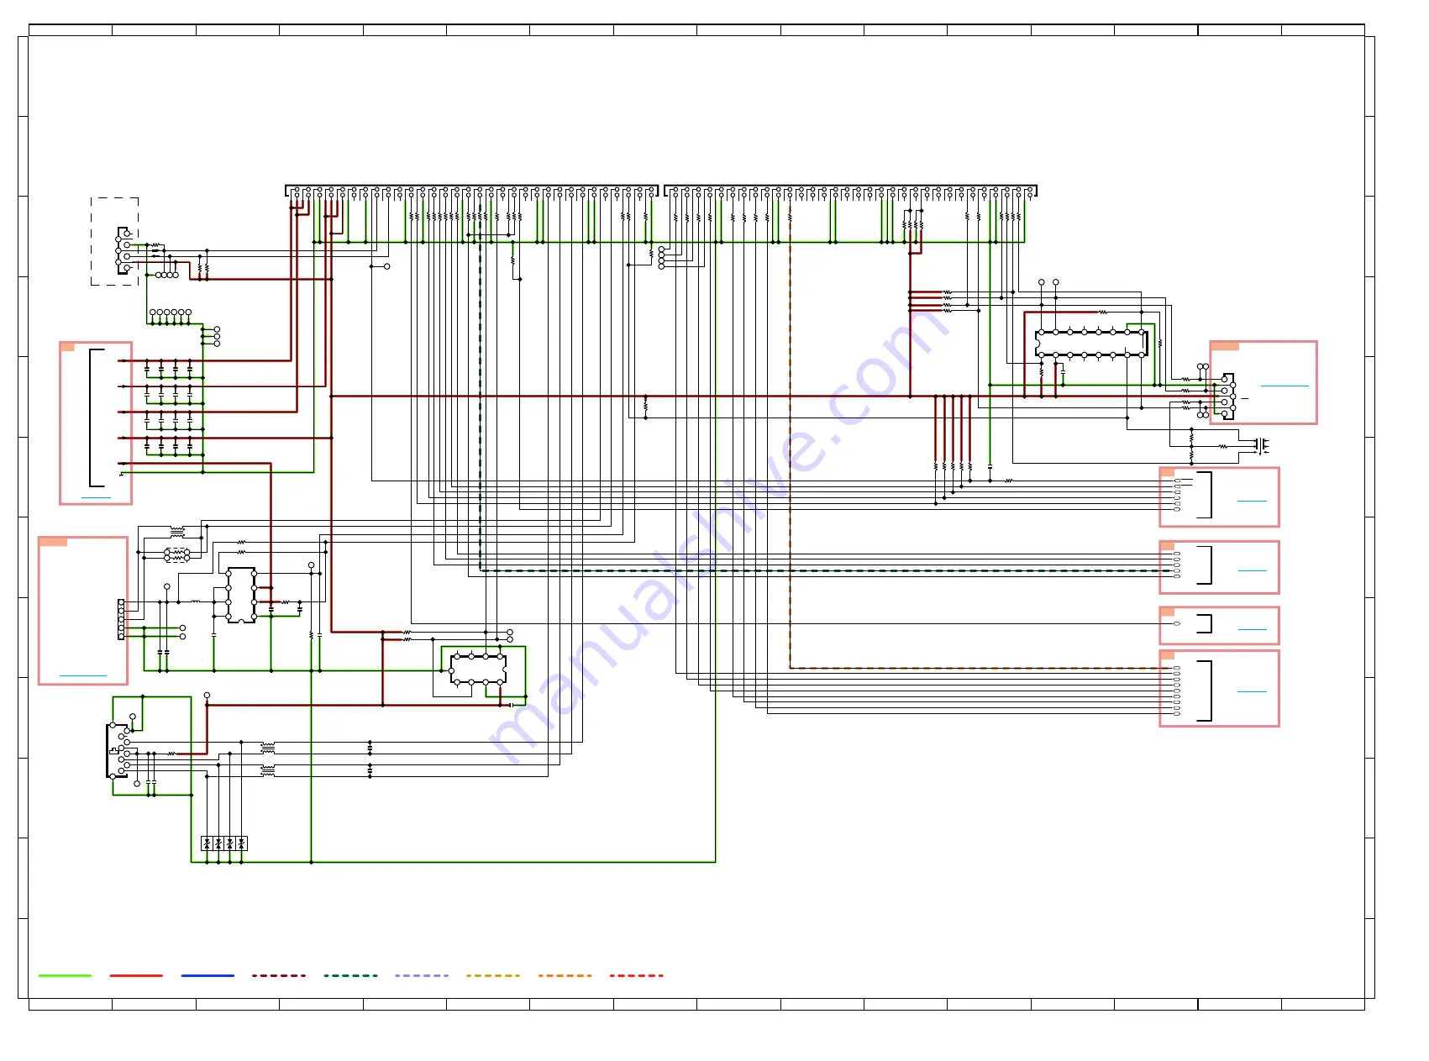Select the dark red dashed legend line
This screenshot has width=1429, height=1061.
pyautogui.click(x=279, y=975)
